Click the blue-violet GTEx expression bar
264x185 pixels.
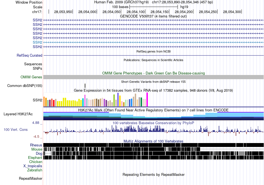(118, 99)
